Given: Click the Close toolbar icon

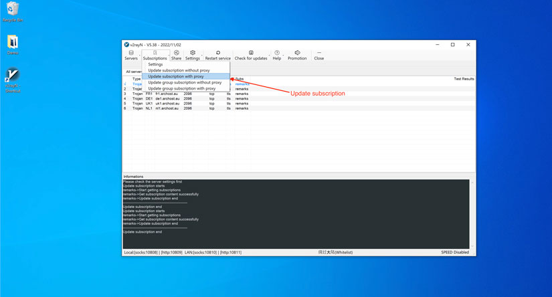Looking at the screenshot, I should click(x=319, y=55).
